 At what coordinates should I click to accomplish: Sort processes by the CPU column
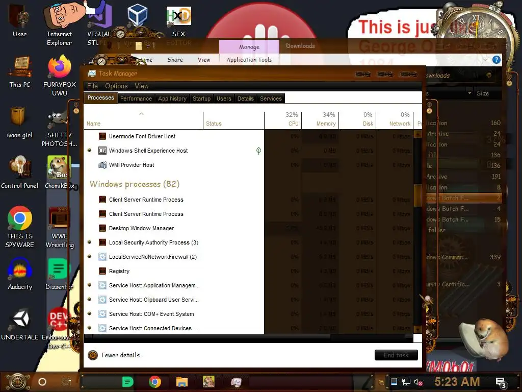coord(283,120)
